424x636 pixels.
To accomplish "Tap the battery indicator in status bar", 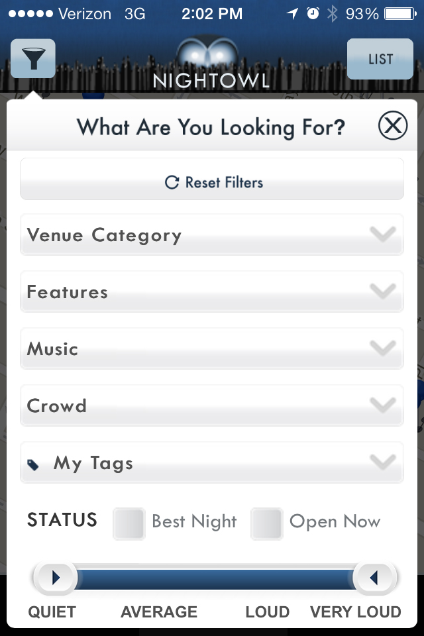I will (x=400, y=14).
